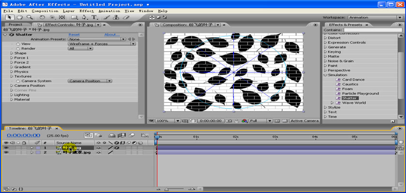Open the Composition menu
406x193 pixels.
pyautogui.click(x=45, y=11)
